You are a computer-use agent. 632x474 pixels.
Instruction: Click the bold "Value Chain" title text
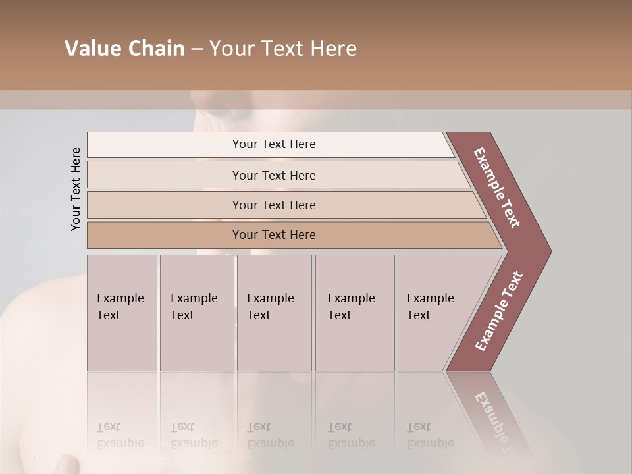point(124,49)
